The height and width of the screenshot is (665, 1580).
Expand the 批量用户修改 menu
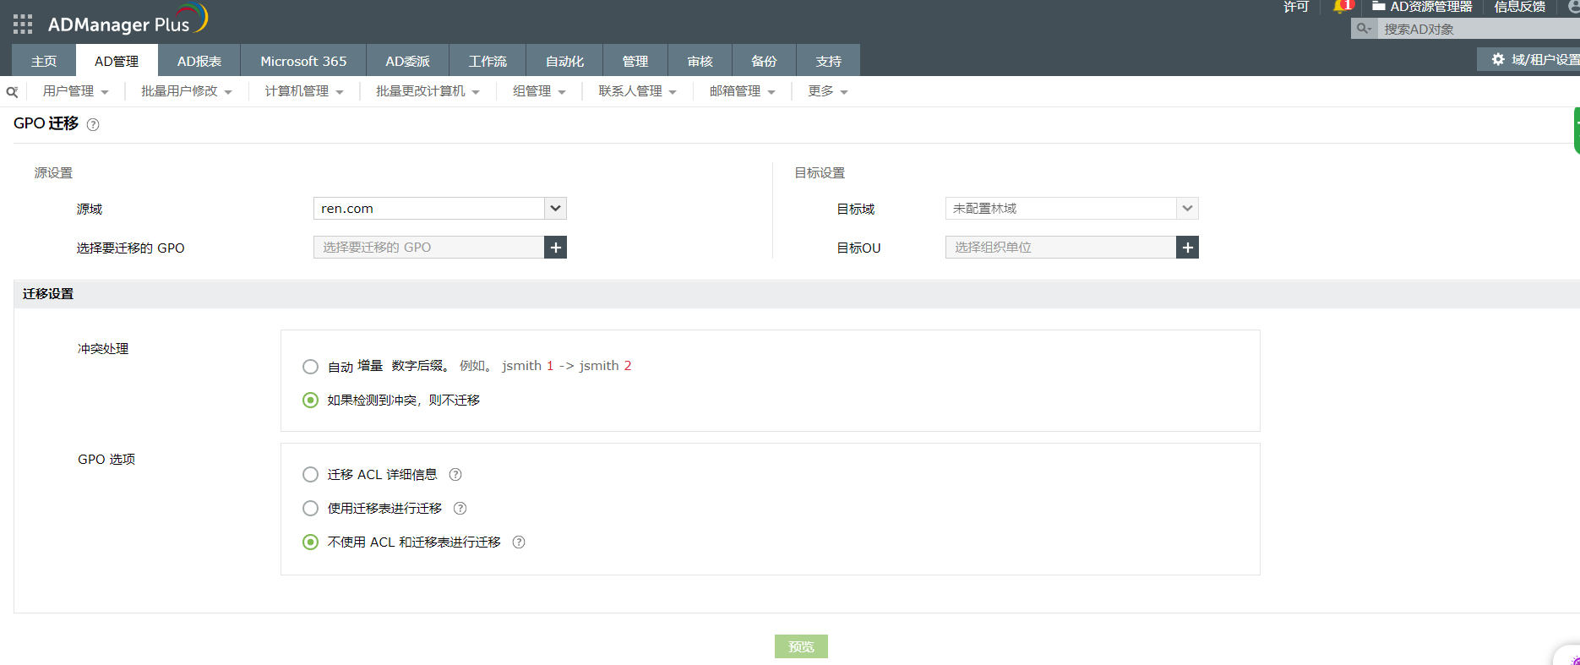[x=186, y=91]
